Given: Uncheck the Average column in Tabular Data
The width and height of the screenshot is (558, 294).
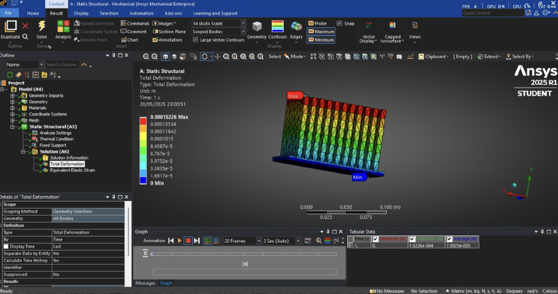Looking at the screenshot, I should tap(450, 239).
